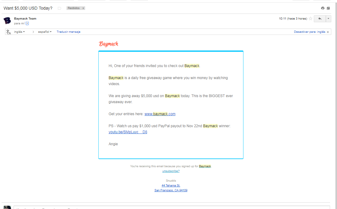This screenshot has width=337, height=209.
Task: Click 'para mí' recipient text
Action: [x=19, y=23]
